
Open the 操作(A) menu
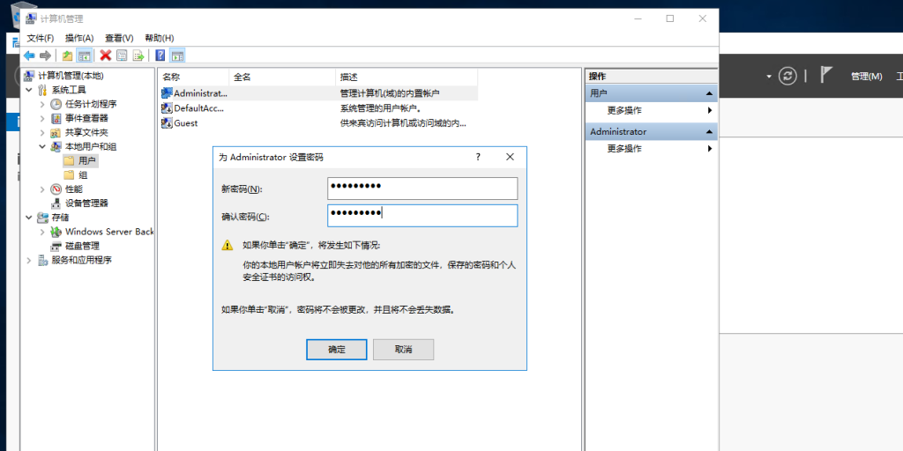coord(79,38)
